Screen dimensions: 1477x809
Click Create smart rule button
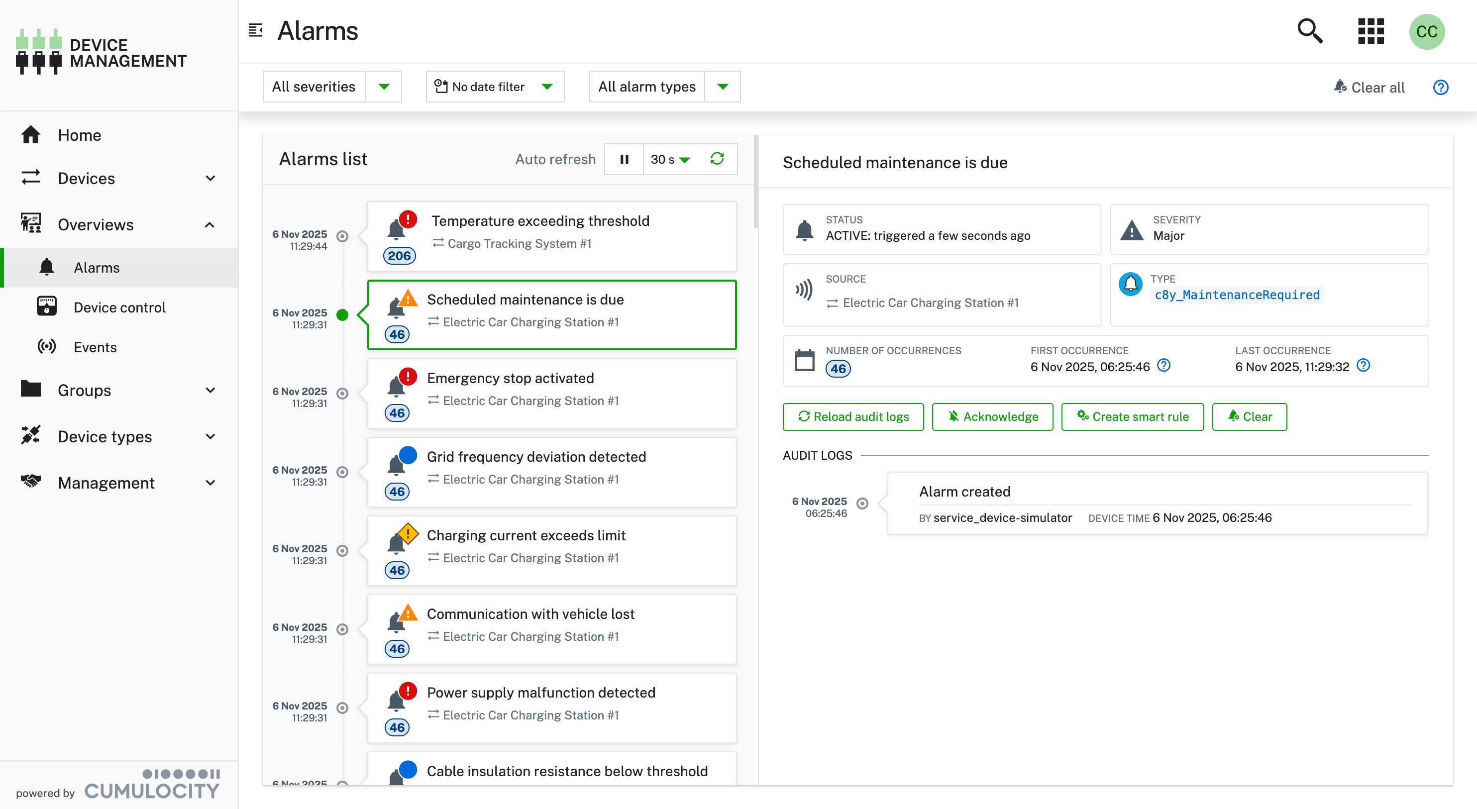pyautogui.click(x=1132, y=417)
